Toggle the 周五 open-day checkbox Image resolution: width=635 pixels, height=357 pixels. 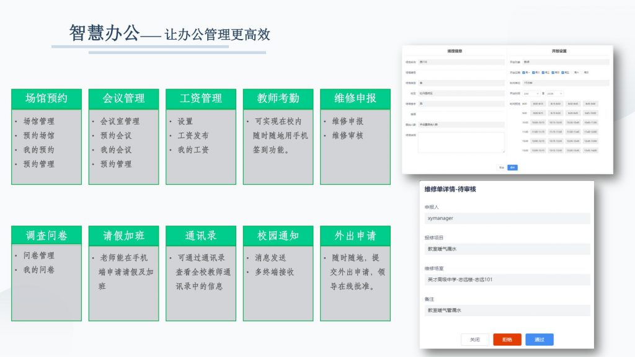[564, 73]
